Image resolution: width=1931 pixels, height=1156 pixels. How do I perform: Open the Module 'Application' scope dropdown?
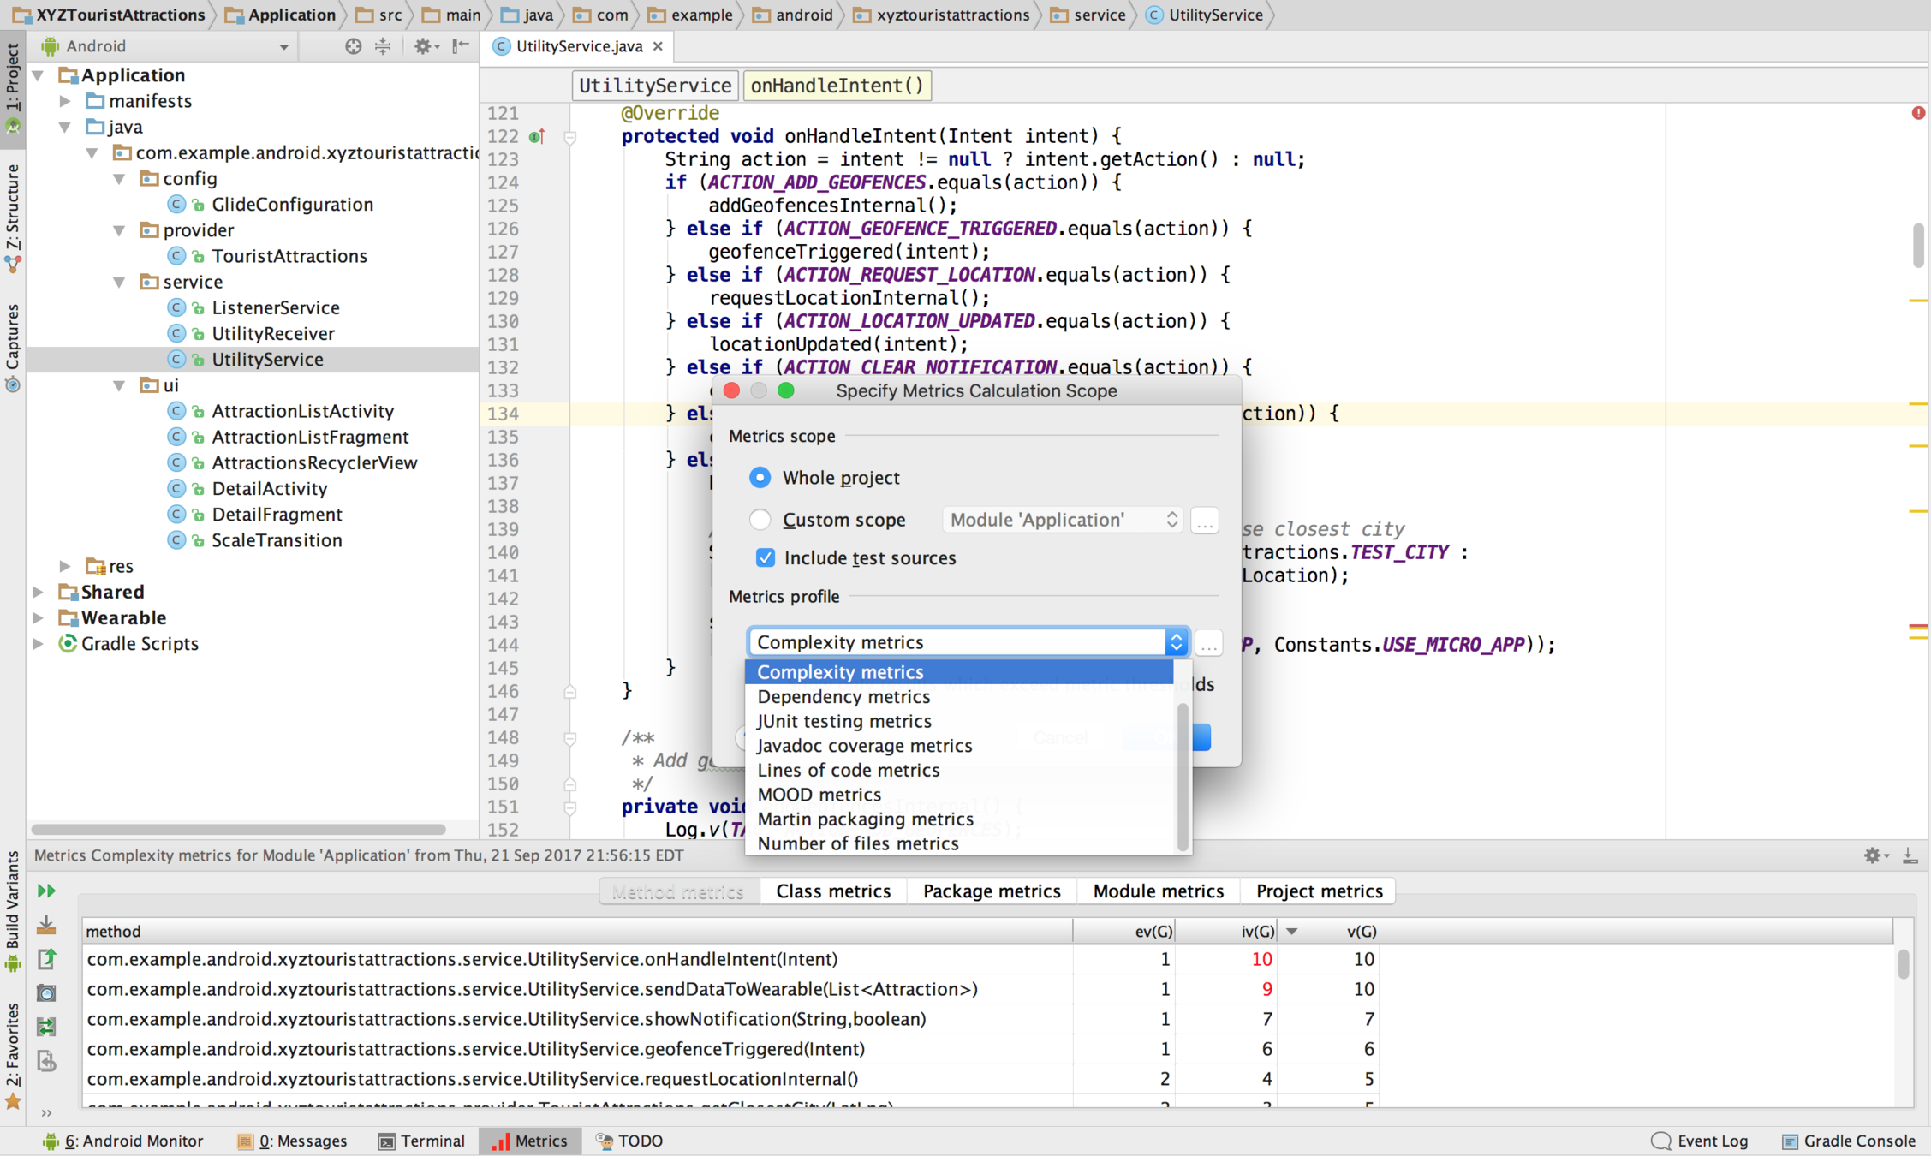(x=1062, y=520)
